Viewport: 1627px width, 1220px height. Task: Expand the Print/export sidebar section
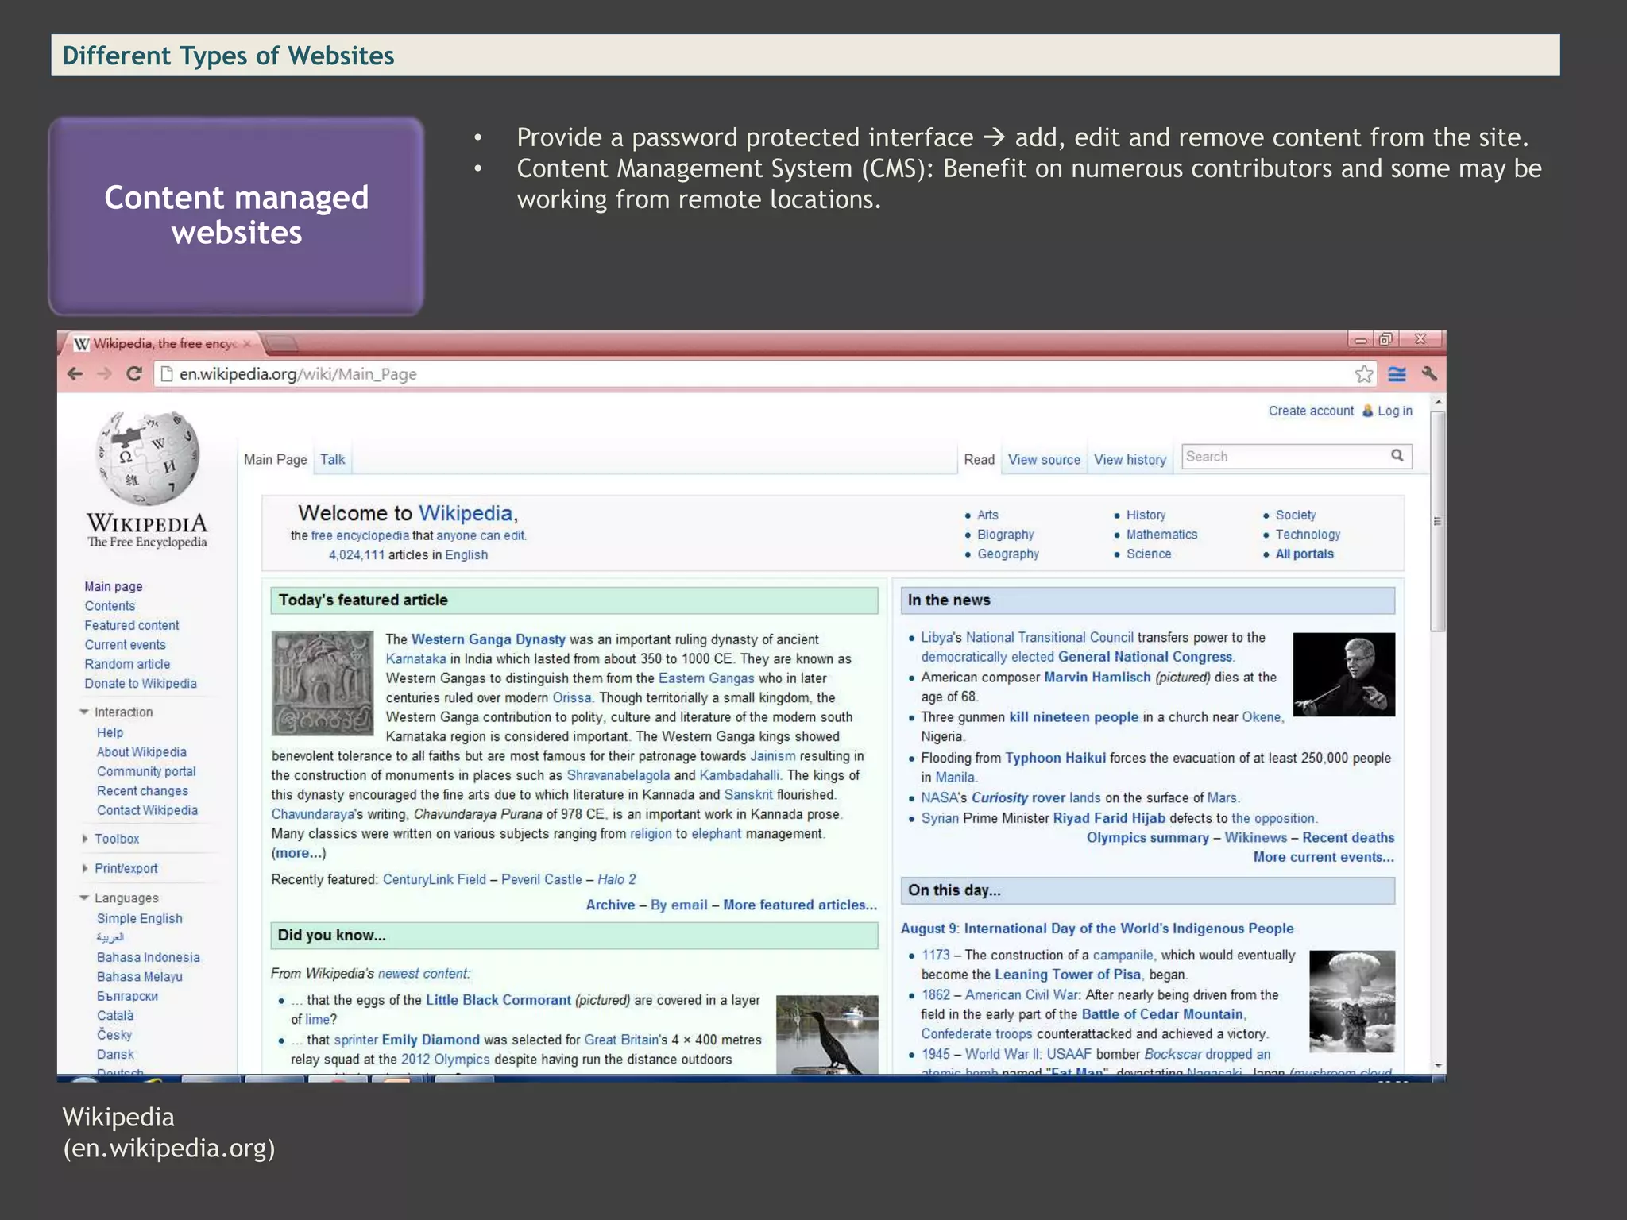pyautogui.click(x=85, y=868)
